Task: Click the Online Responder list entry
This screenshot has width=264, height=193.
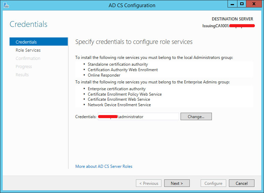Action: (x=104, y=75)
